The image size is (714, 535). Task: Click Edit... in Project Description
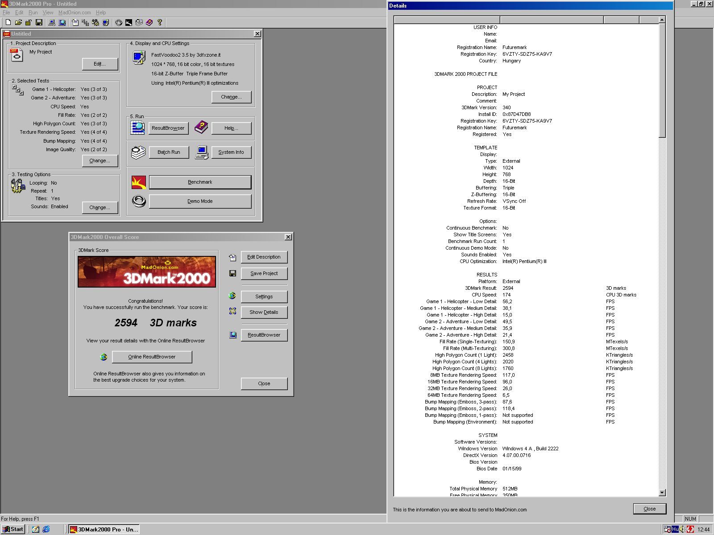pos(100,64)
